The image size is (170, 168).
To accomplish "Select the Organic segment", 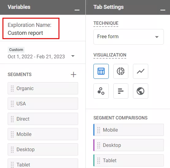I will pos(43,88).
